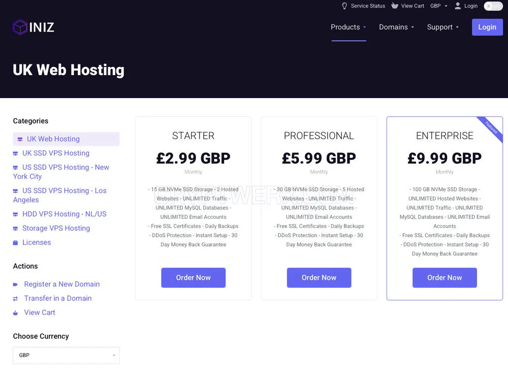The height and width of the screenshot is (390, 508).
Task: Click the icon beside HDD VPS Hosting - NL/US
Action: [15, 214]
